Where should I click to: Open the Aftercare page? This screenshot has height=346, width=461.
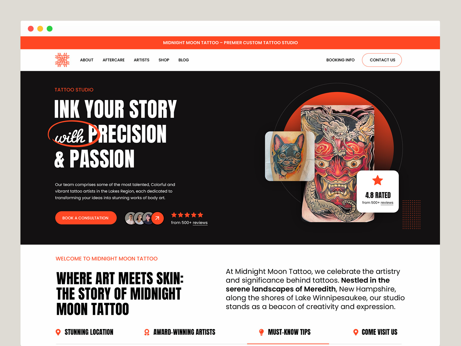click(114, 60)
